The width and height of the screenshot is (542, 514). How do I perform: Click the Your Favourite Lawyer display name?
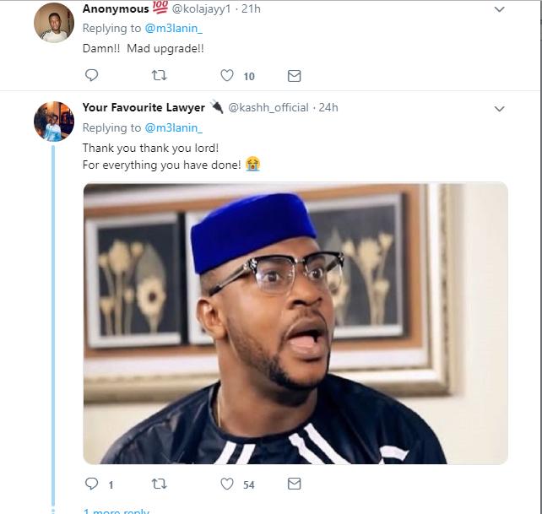pyautogui.click(x=144, y=107)
